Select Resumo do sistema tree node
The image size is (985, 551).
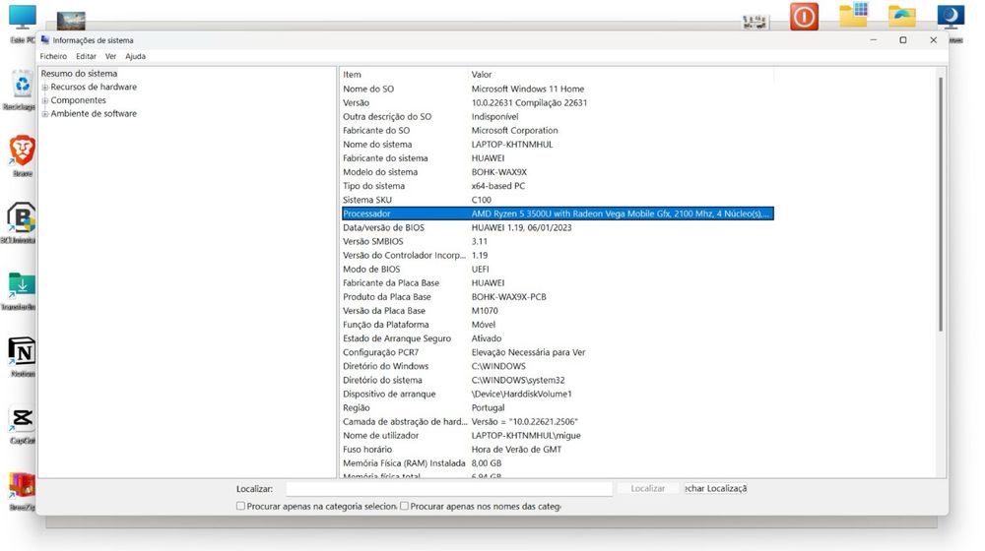[x=79, y=74]
